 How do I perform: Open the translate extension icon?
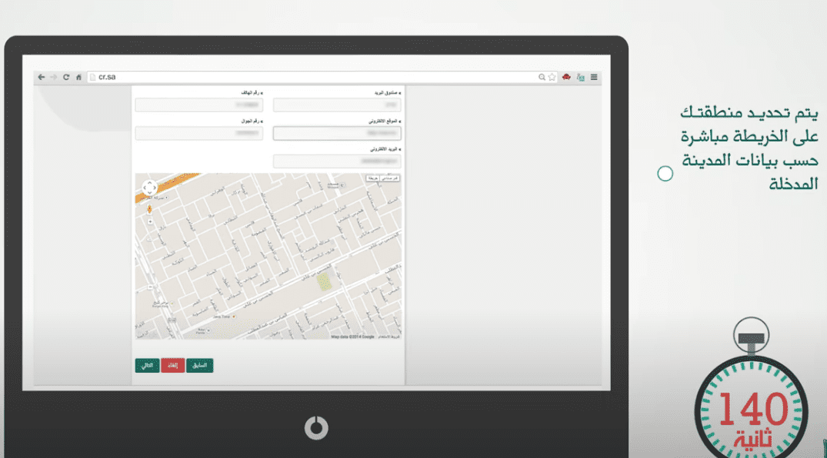pos(581,77)
